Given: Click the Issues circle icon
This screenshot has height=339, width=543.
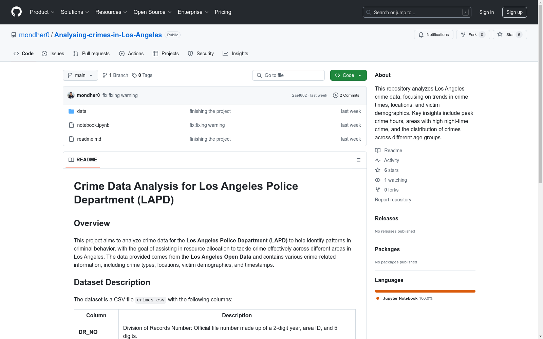Looking at the screenshot, I should tap(44, 54).
